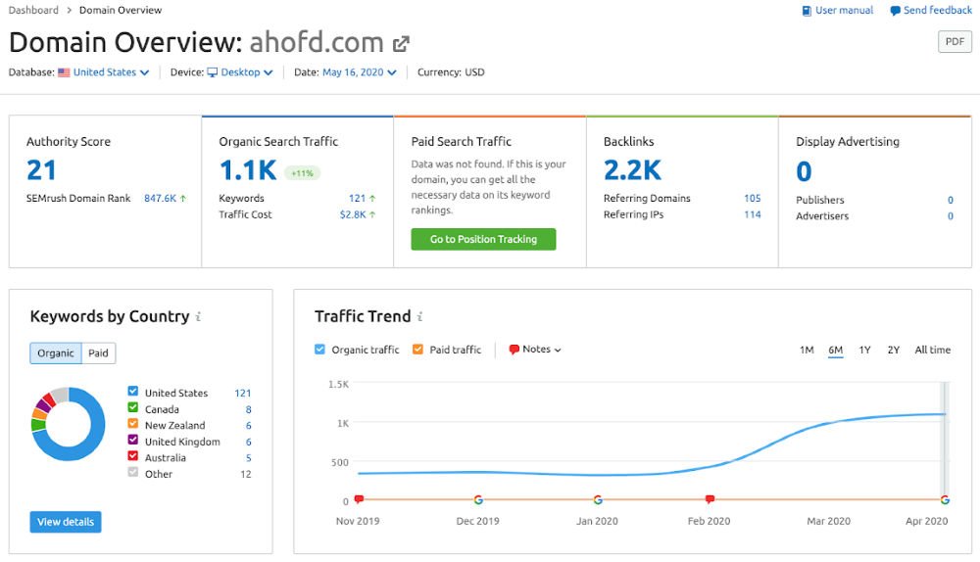
Task: Click the Referring IPs 114 value
Action: [753, 214]
